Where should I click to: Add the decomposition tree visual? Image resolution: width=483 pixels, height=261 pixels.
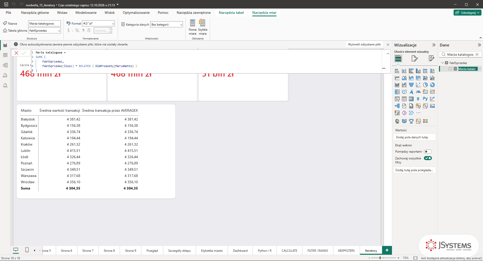[397, 106]
